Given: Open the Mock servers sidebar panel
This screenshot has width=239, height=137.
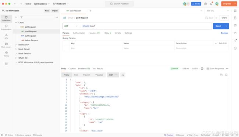Looking at the screenshot, I should 6,45.
